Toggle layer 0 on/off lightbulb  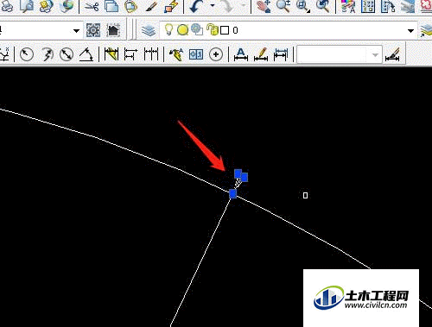[168, 29]
